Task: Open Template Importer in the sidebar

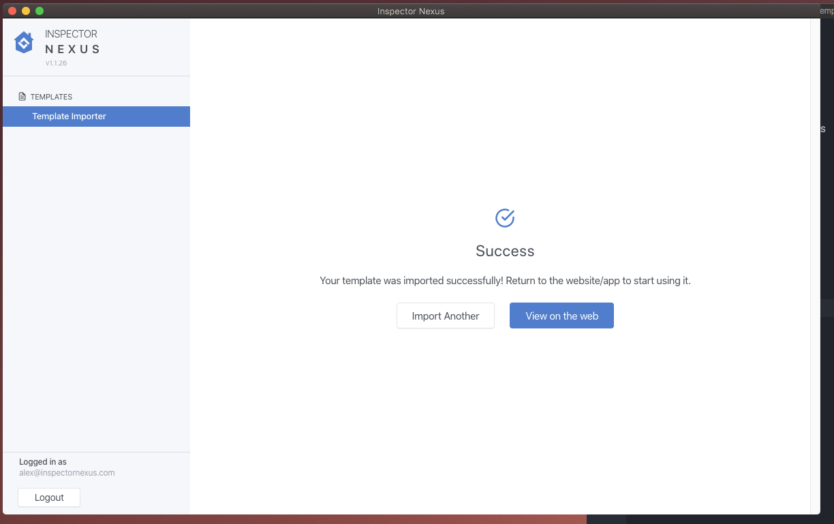Action: (69, 117)
